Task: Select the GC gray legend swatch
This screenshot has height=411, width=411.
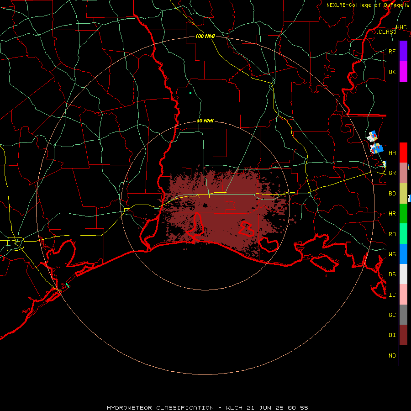Action: (403, 315)
